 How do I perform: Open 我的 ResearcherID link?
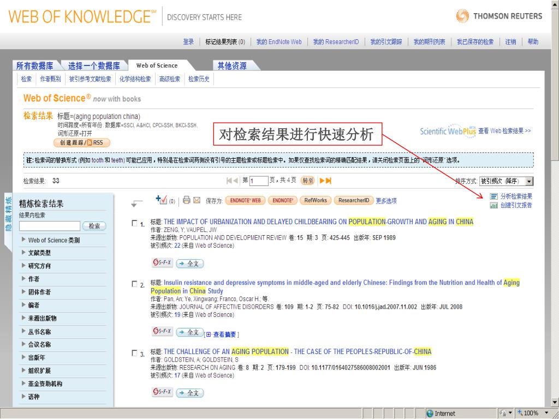(x=336, y=41)
